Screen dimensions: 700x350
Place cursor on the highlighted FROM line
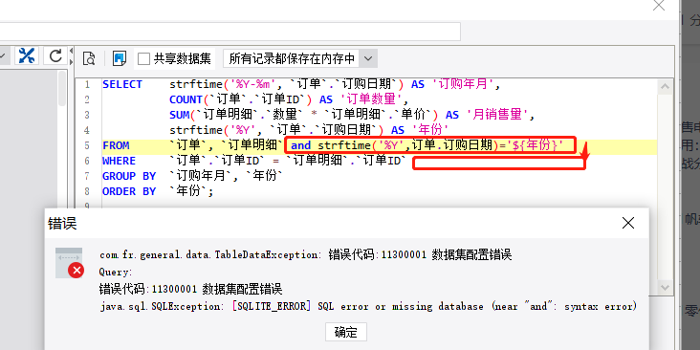pyautogui.click(x=380, y=145)
